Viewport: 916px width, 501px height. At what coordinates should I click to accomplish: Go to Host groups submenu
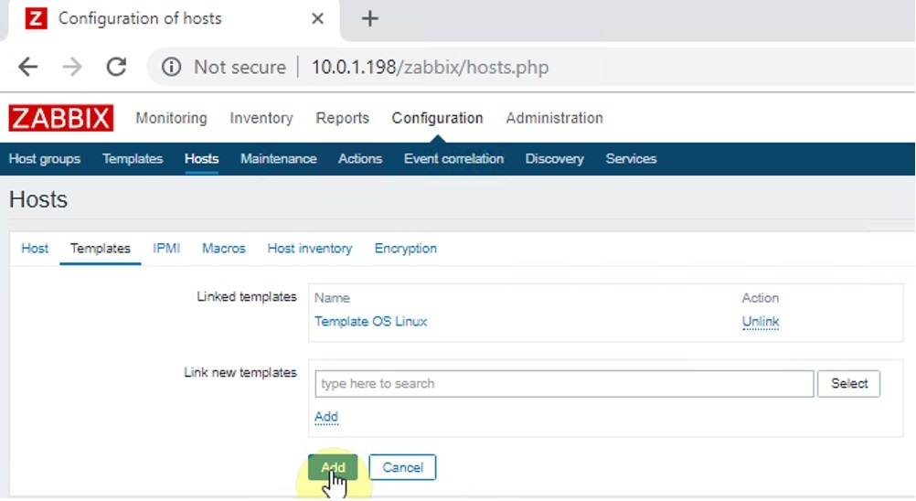coord(45,159)
